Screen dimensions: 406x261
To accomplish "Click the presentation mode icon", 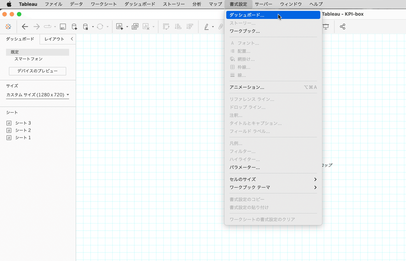I will tap(326, 27).
